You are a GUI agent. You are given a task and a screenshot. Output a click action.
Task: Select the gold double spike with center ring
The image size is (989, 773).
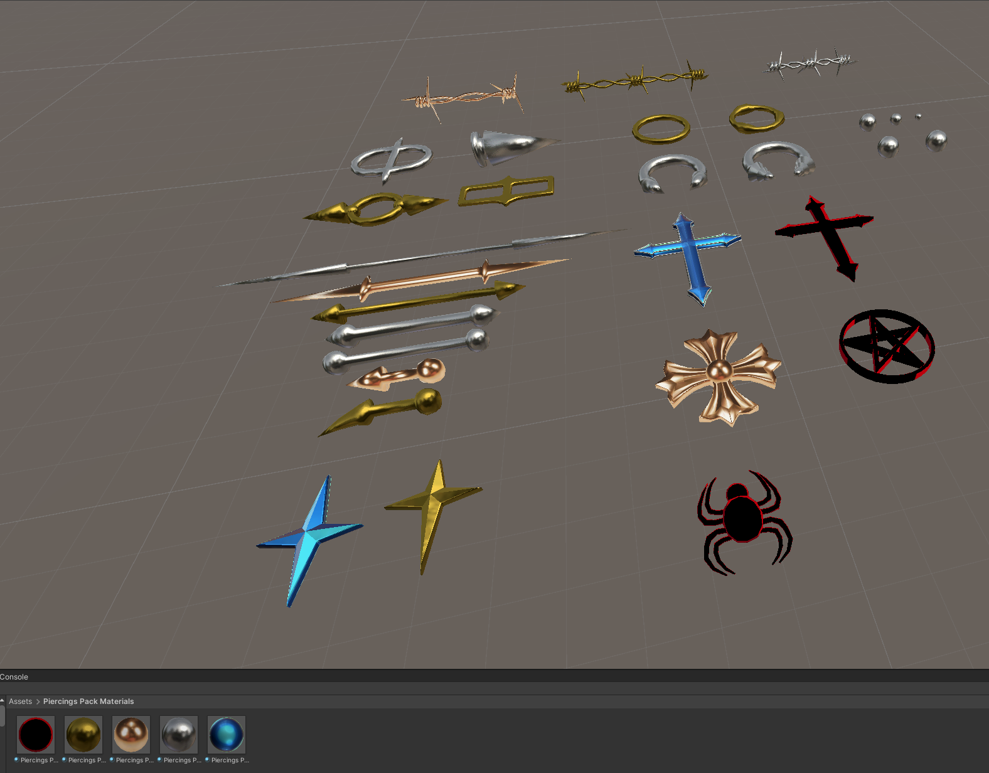coord(377,209)
